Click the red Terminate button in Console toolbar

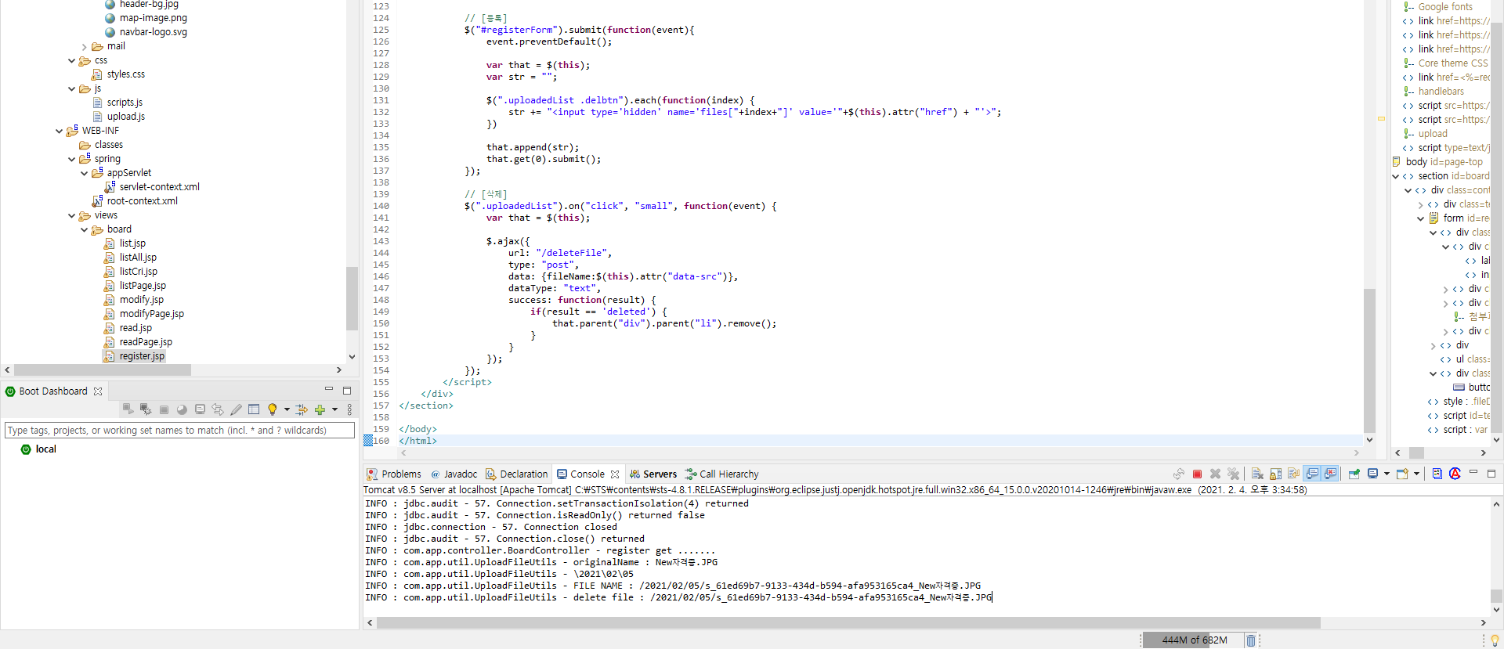1197,474
